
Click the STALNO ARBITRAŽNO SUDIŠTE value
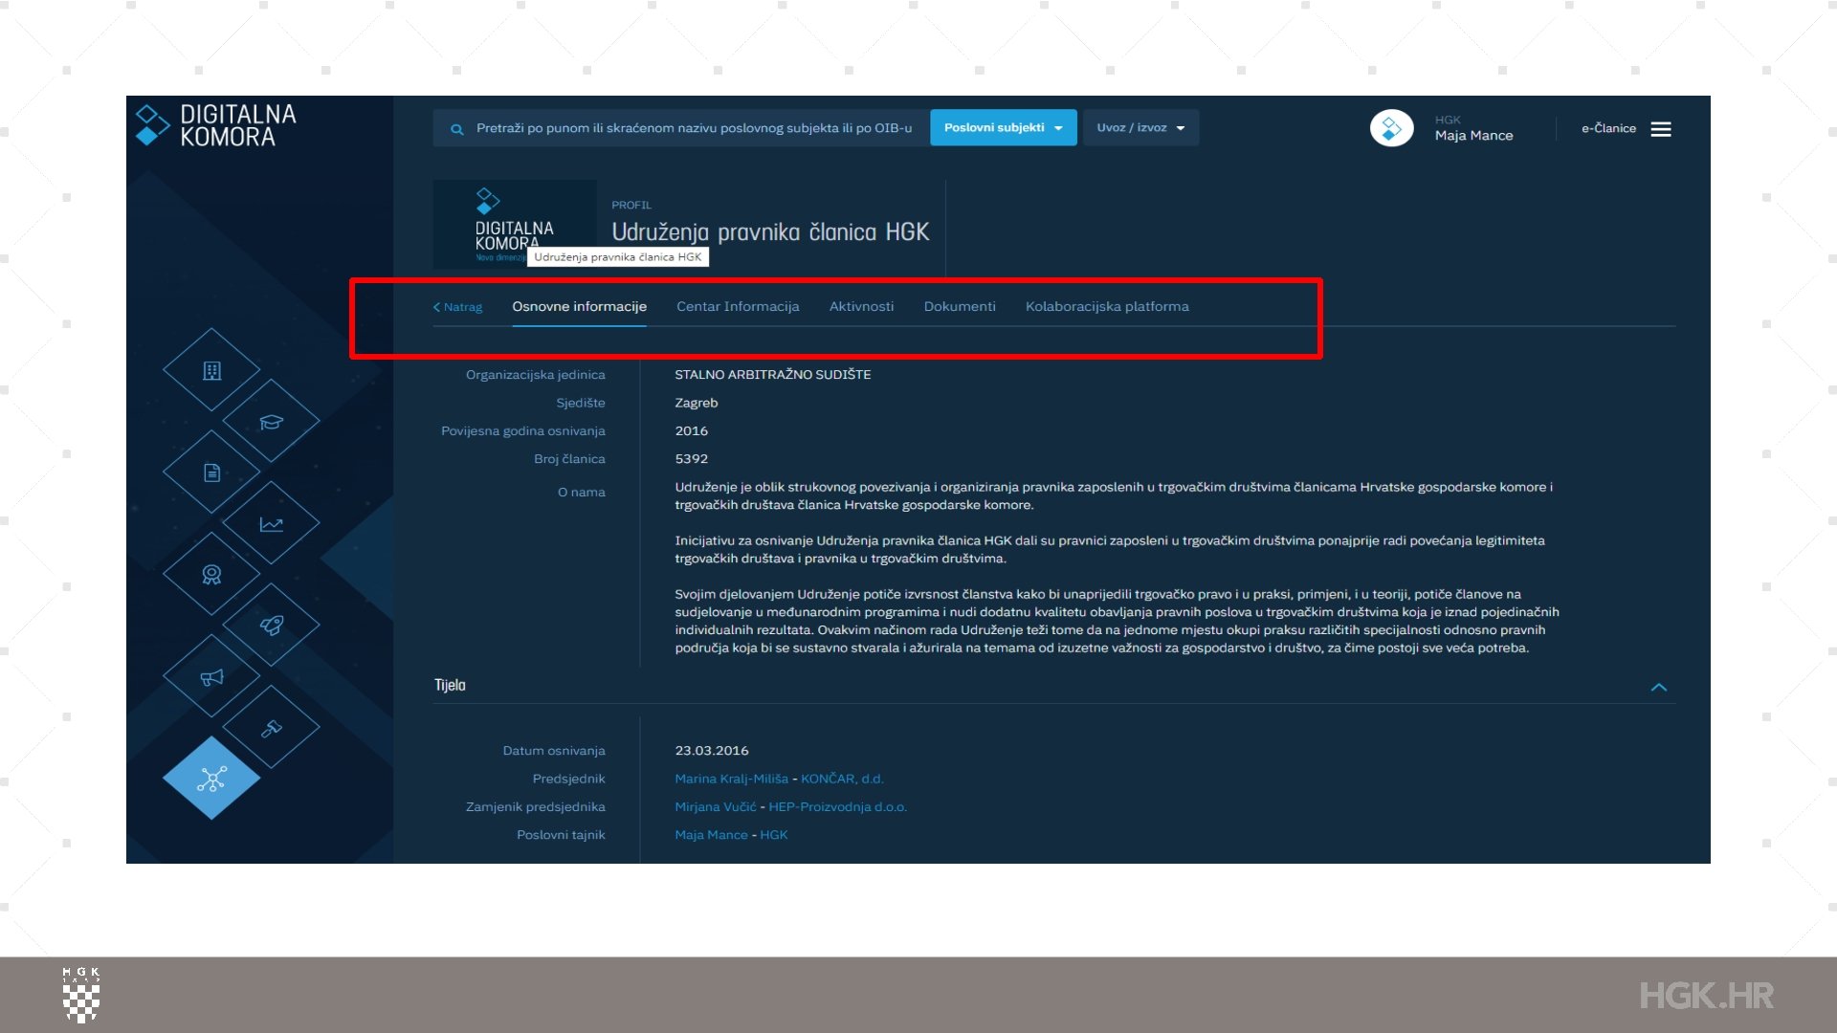click(772, 375)
